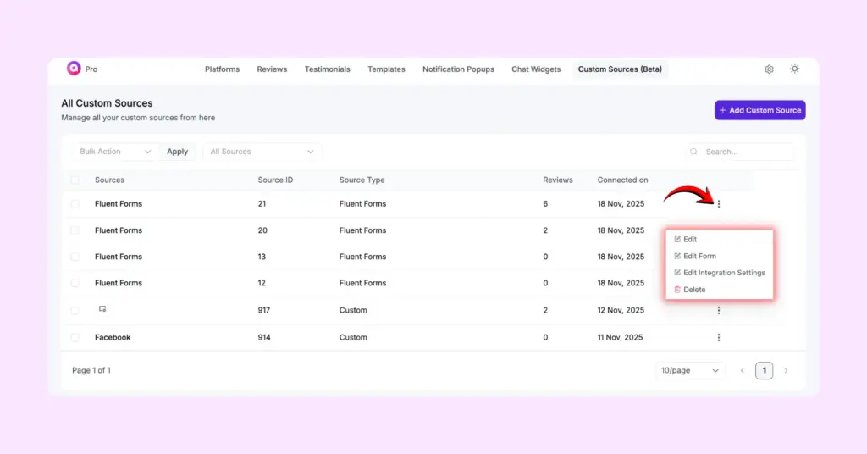Viewport: 867px width, 454px height.
Task: Check the box for Source ID 12 row
Action: click(x=75, y=283)
